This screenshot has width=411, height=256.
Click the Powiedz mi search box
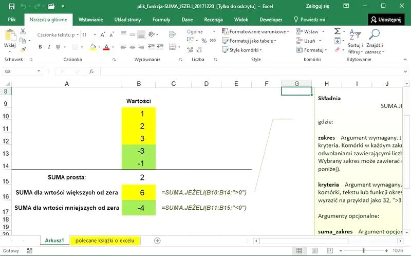pos(309,20)
